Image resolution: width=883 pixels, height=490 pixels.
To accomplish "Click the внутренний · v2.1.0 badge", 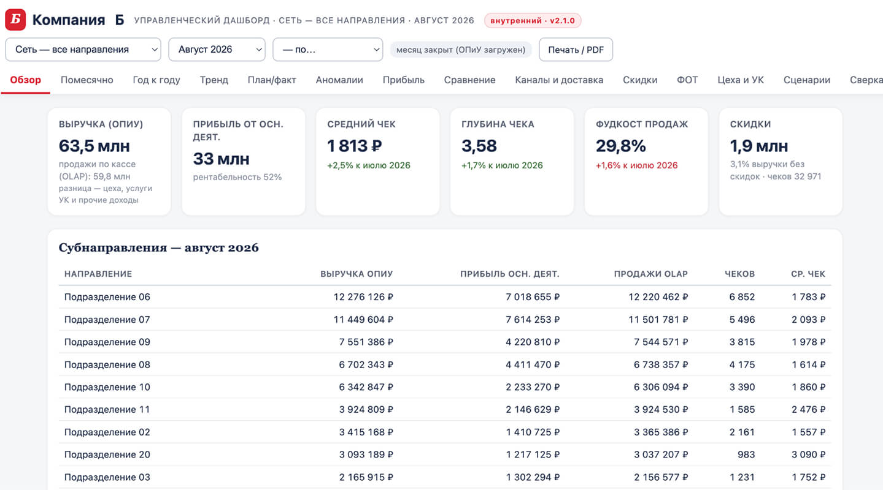I will point(533,21).
